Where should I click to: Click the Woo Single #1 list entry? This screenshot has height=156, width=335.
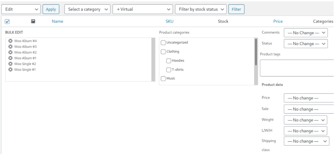(25, 70)
